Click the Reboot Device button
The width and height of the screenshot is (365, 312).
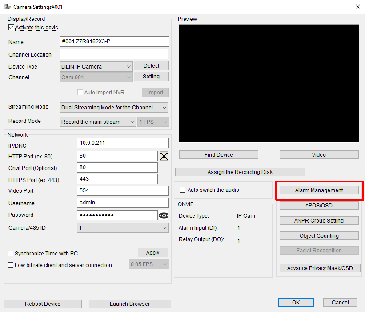(x=43, y=304)
